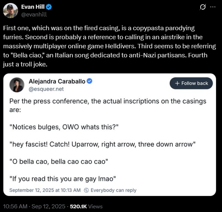Open the @esqueer.net handle
This screenshot has height=212, width=222.
coord(46,89)
